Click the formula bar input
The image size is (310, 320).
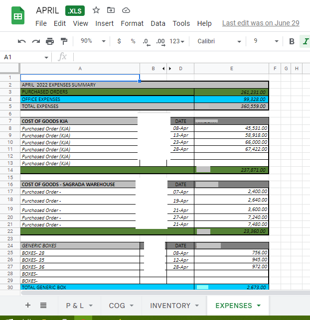pyautogui.click(x=191, y=57)
